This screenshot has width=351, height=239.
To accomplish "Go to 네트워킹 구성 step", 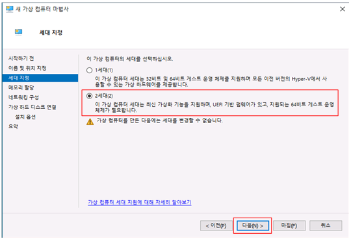I will (x=23, y=97).
